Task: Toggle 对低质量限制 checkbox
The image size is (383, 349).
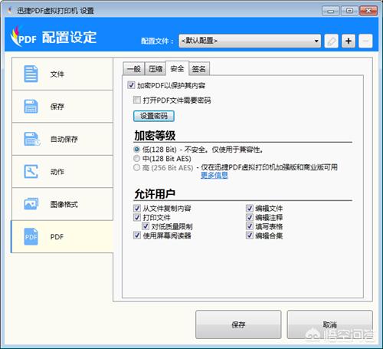Action: click(146, 226)
